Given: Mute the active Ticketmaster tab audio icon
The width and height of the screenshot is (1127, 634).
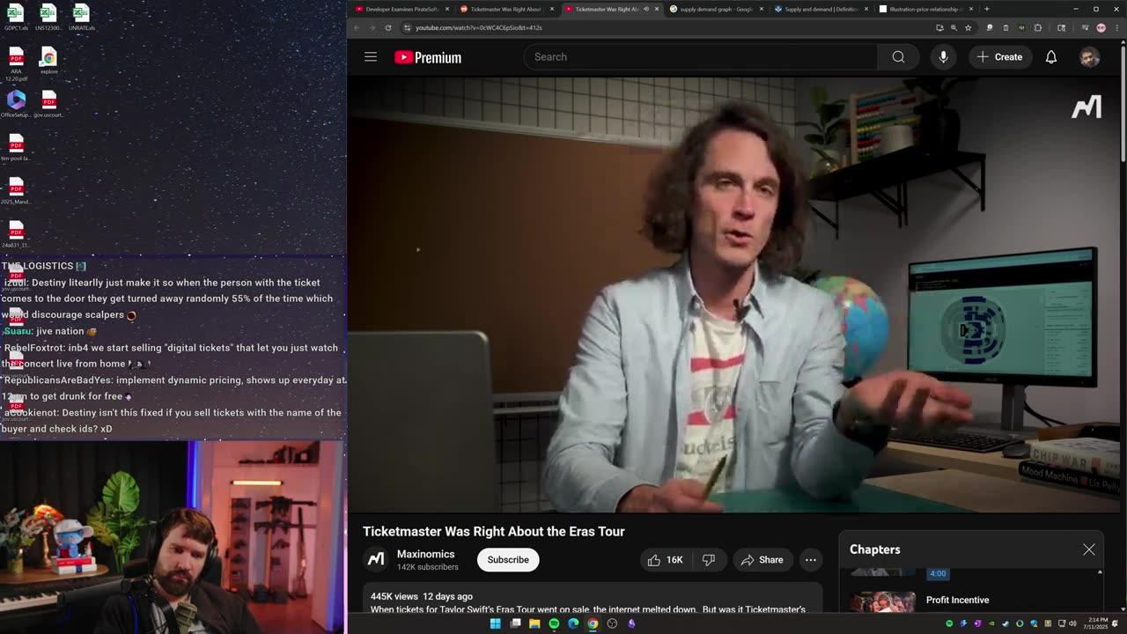Looking at the screenshot, I should [x=646, y=9].
